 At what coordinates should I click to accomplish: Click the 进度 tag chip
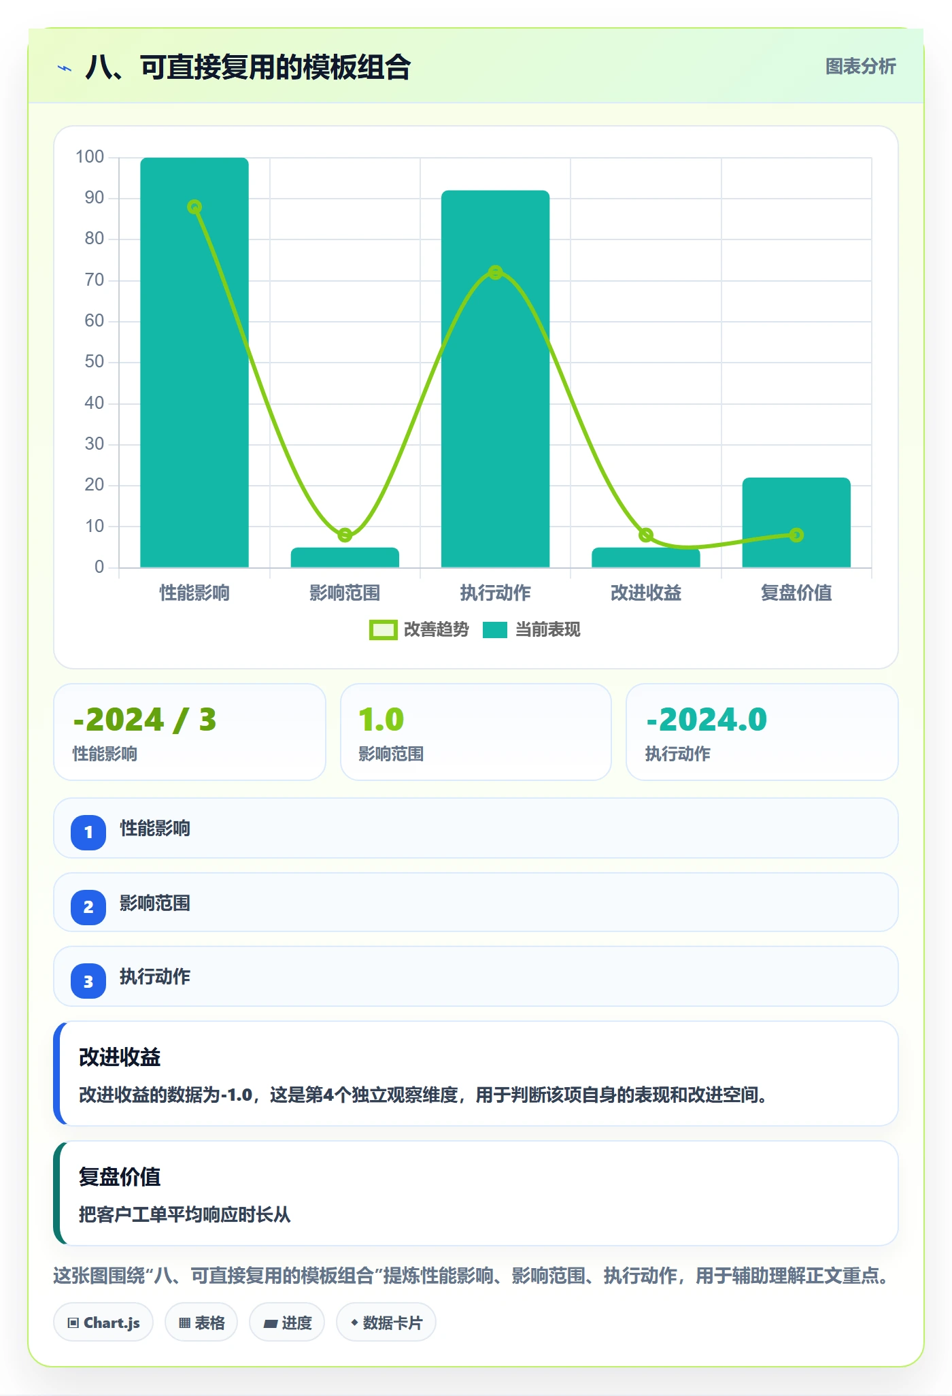click(x=287, y=1323)
